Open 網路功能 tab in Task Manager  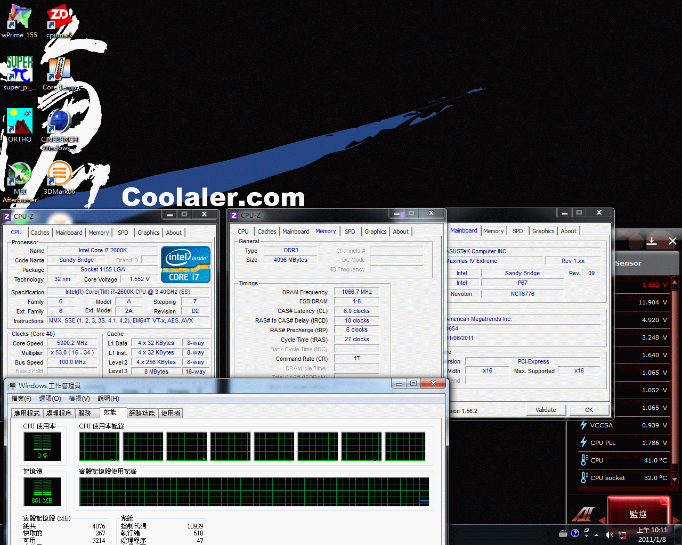coord(142,413)
